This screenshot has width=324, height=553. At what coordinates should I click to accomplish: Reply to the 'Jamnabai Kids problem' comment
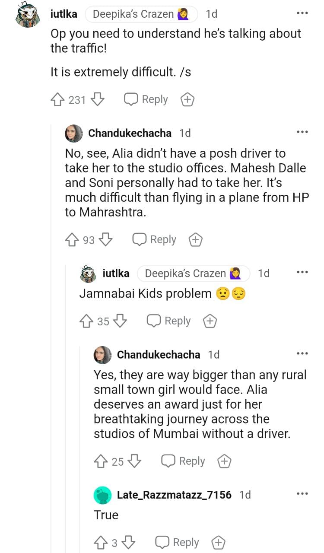[x=168, y=321]
